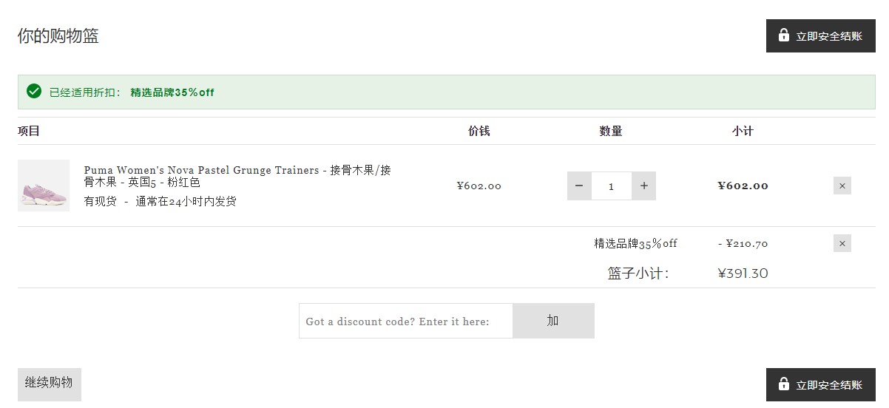
Task: Remove the 精选品牌35%off discount line
Action: [842, 243]
